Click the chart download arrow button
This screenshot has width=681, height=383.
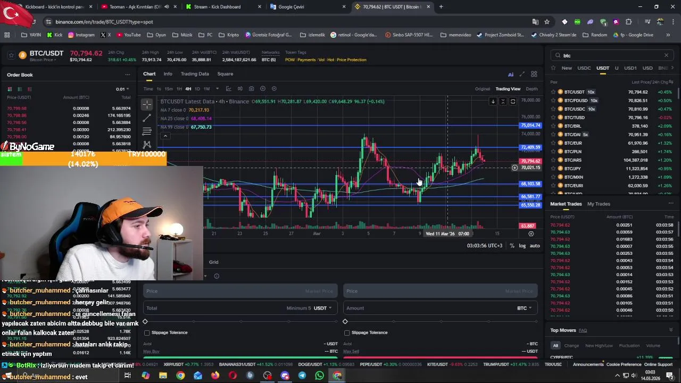(x=493, y=101)
